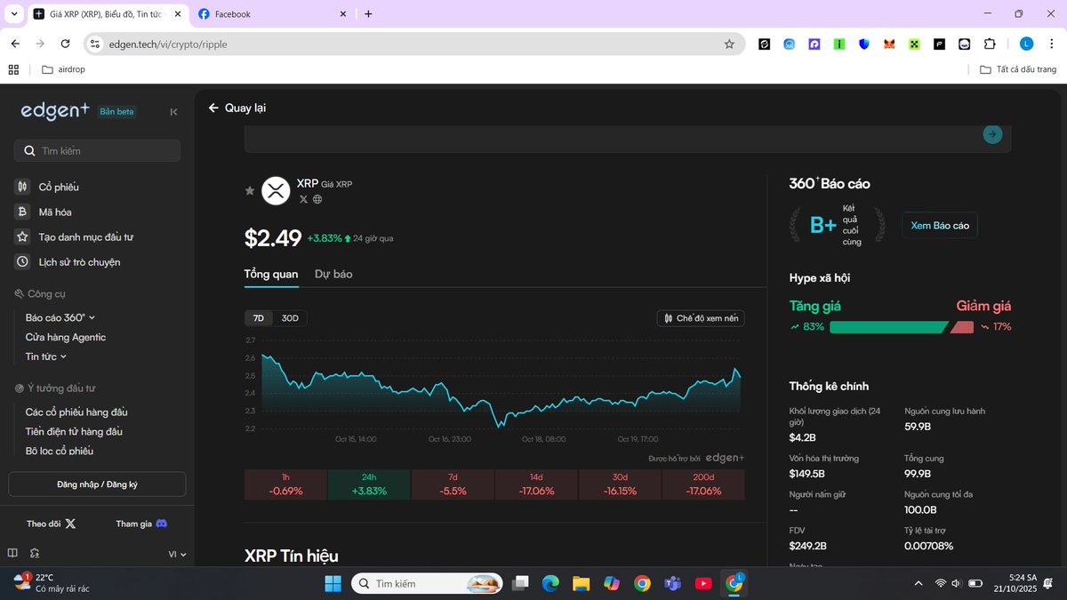Open the bookmarks apps grid icon
The image size is (1067, 600).
pyautogui.click(x=13, y=69)
